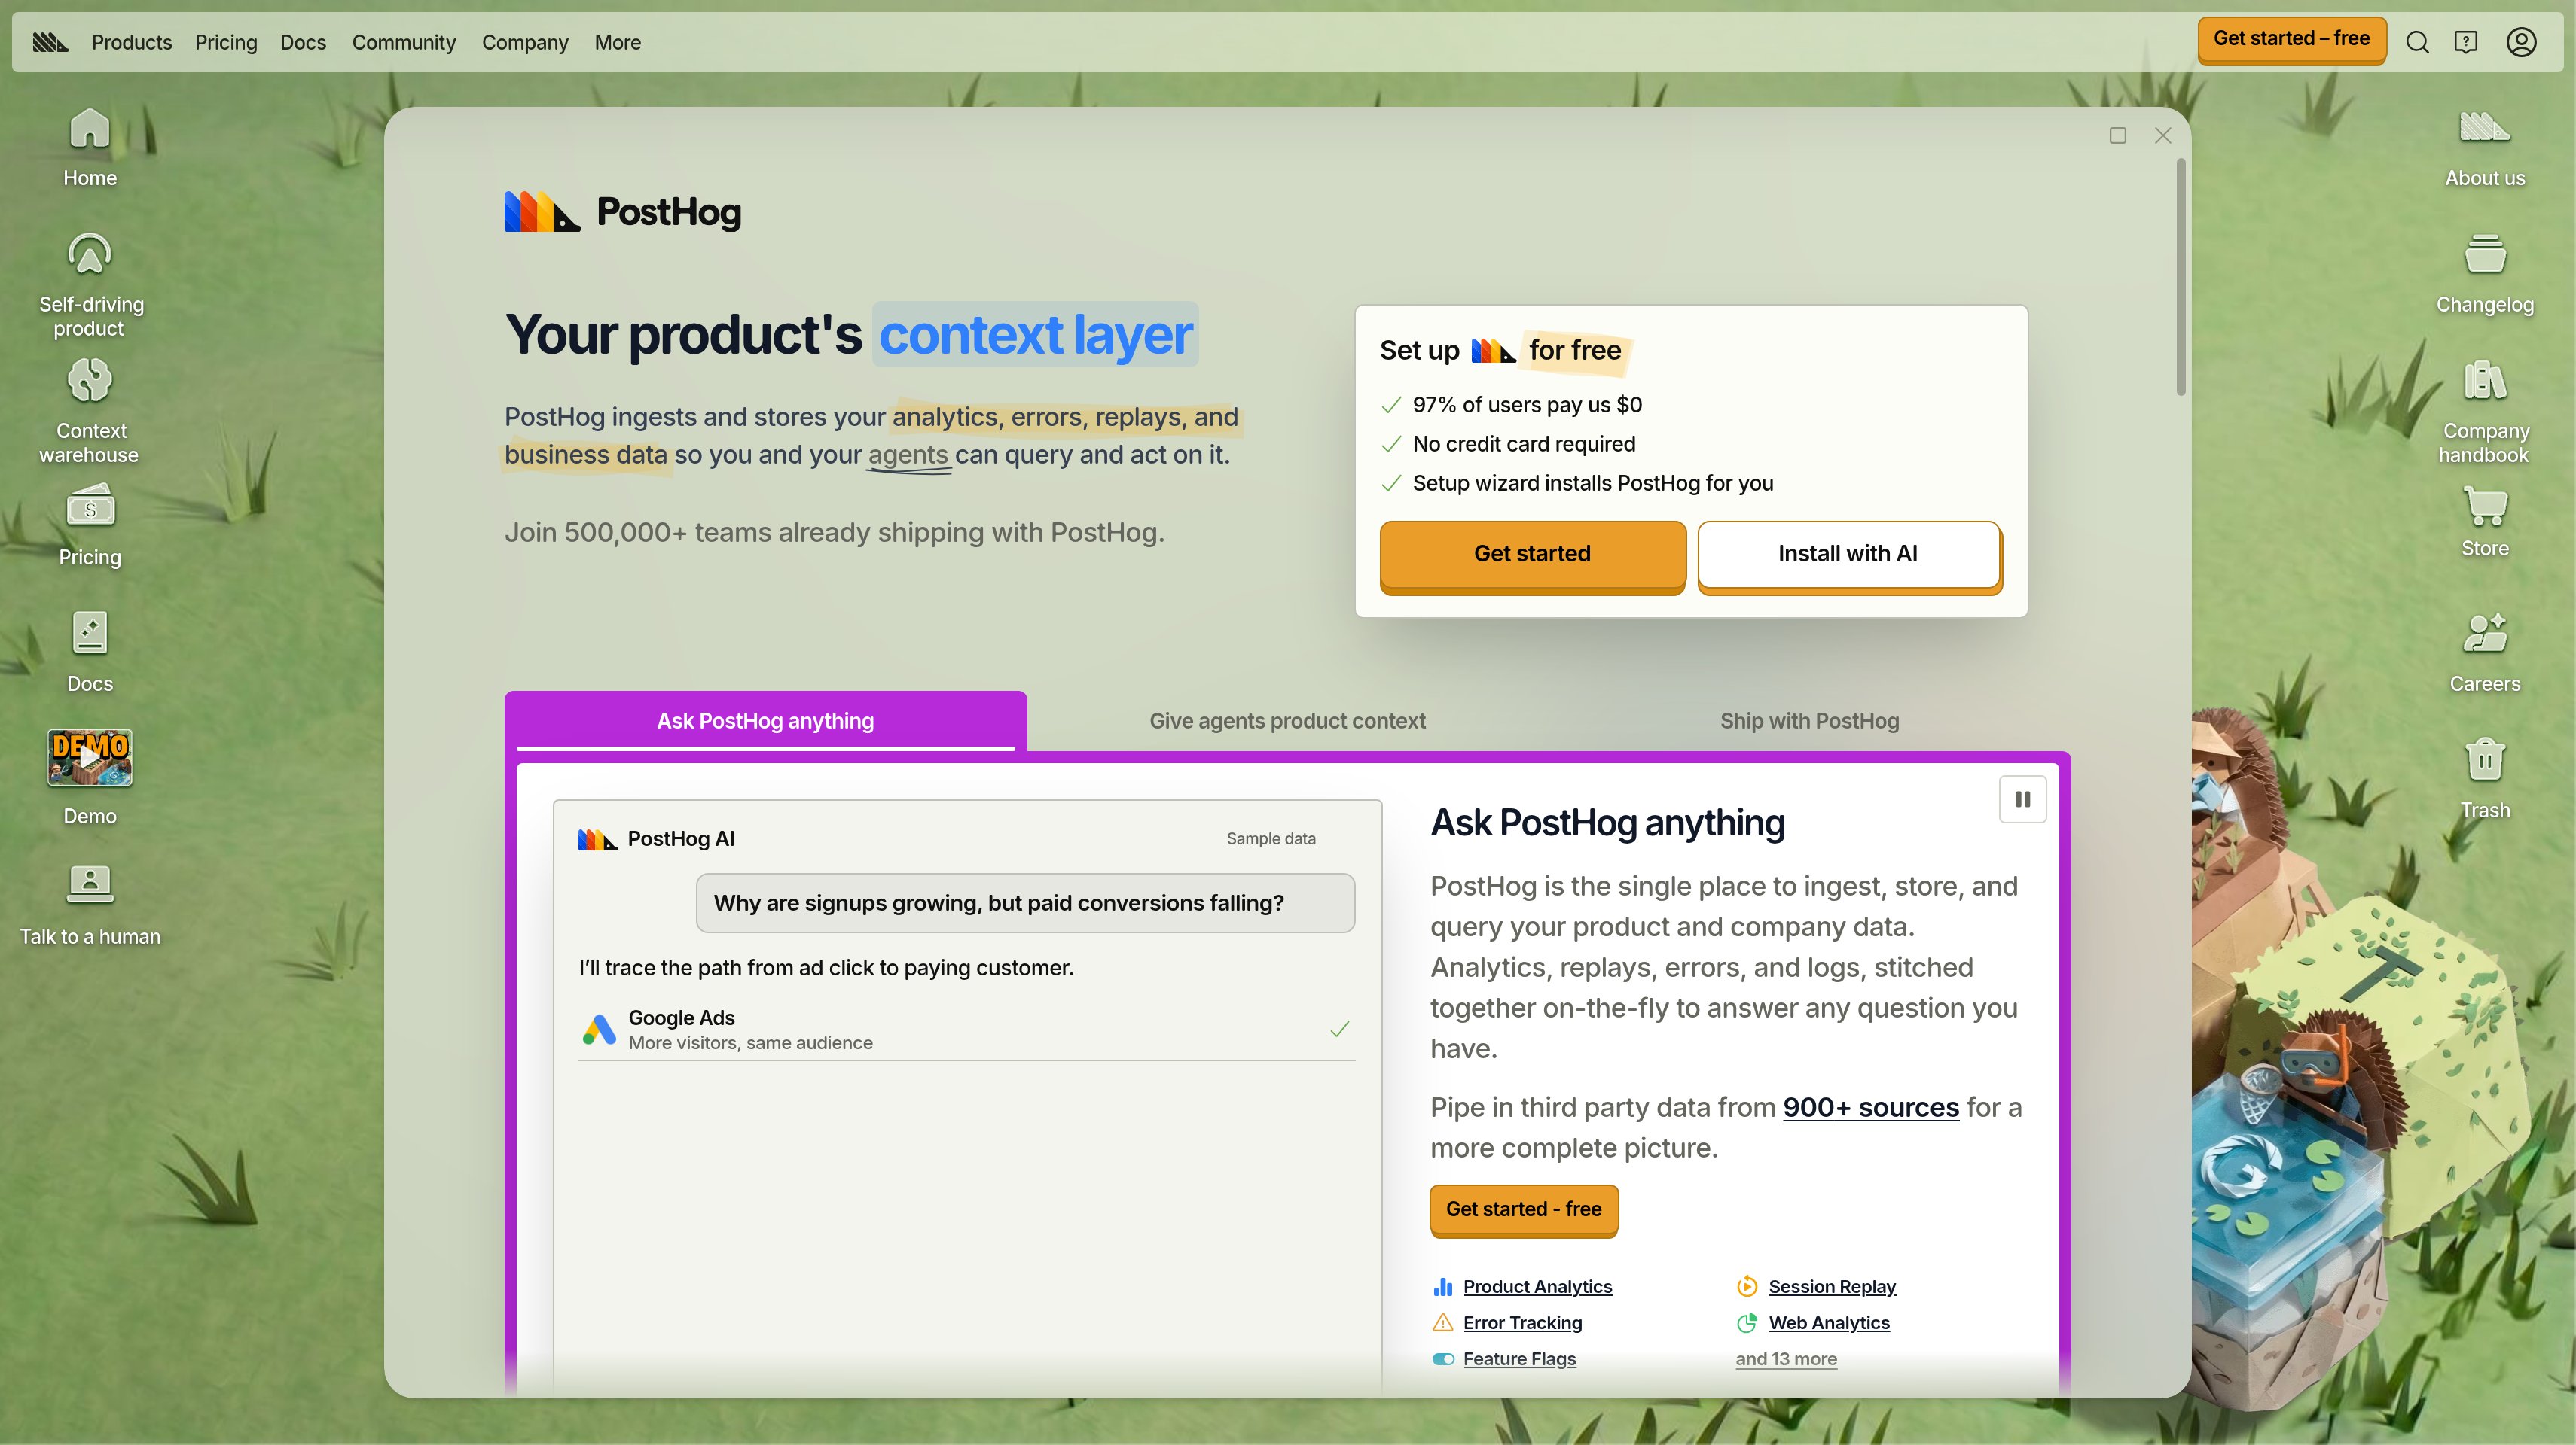Open the user account icon
The height and width of the screenshot is (1445, 2576).
(2521, 42)
